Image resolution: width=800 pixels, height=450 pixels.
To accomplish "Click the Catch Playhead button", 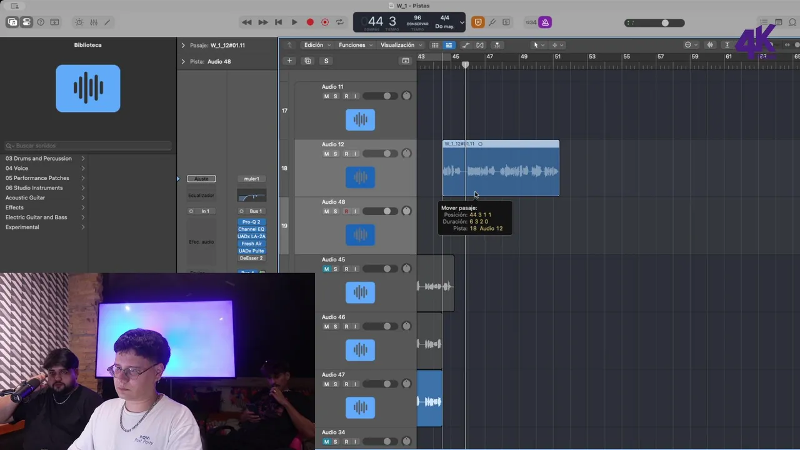I will tap(497, 45).
